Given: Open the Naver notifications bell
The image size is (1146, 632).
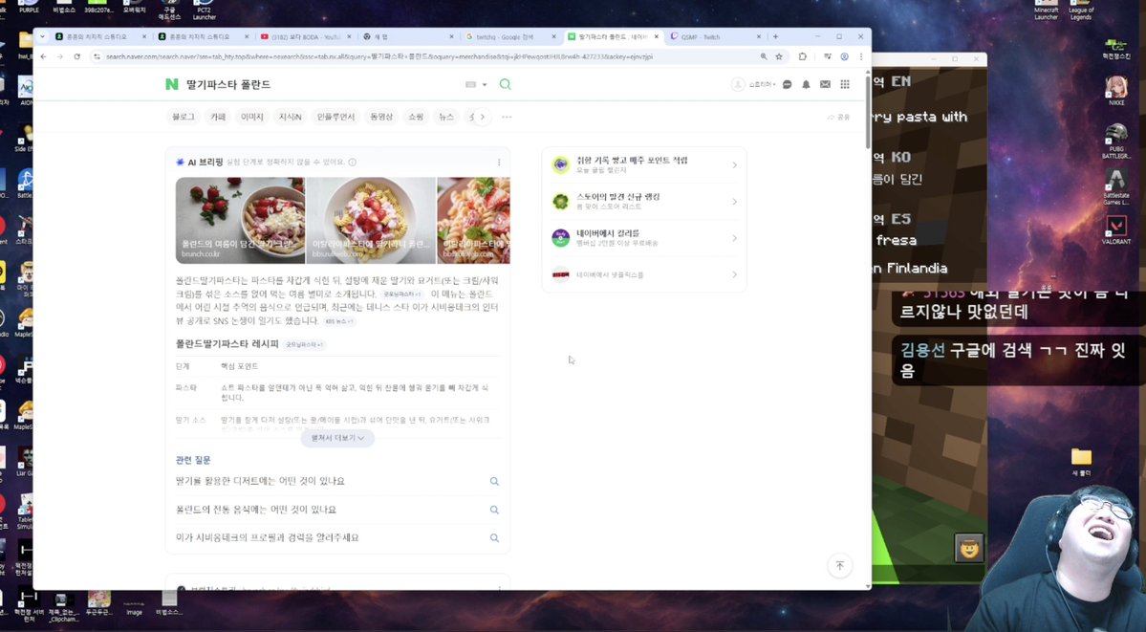Looking at the screenshot, I should (806, 84).
